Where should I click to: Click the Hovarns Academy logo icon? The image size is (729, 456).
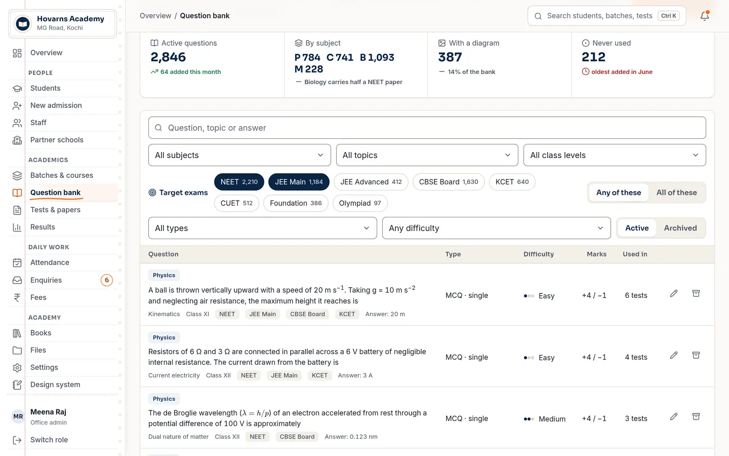tap(23, 23)
